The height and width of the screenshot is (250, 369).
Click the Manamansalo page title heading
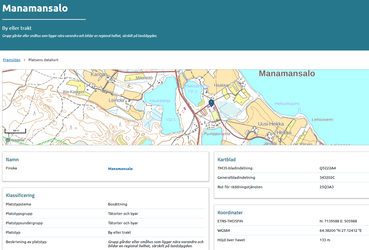(x=35, y=8)
